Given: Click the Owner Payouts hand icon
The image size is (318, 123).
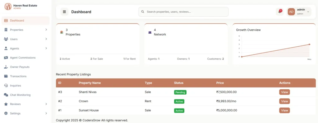Looking at the screenshot, I should [6, 67].
